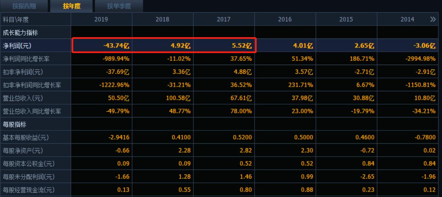Switch to the 按报告期 tab
Viewport: 442px width, 197px height.
click(x=24, y=6)
